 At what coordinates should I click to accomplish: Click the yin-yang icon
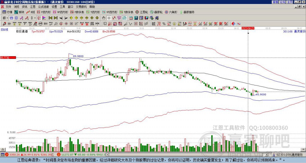tap(233, 24)
